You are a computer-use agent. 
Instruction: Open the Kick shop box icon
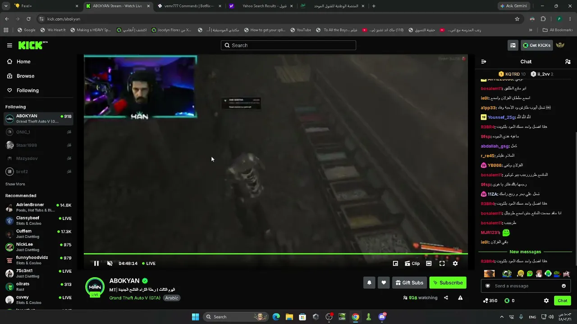pyautogui.click(x=513, y=45)
